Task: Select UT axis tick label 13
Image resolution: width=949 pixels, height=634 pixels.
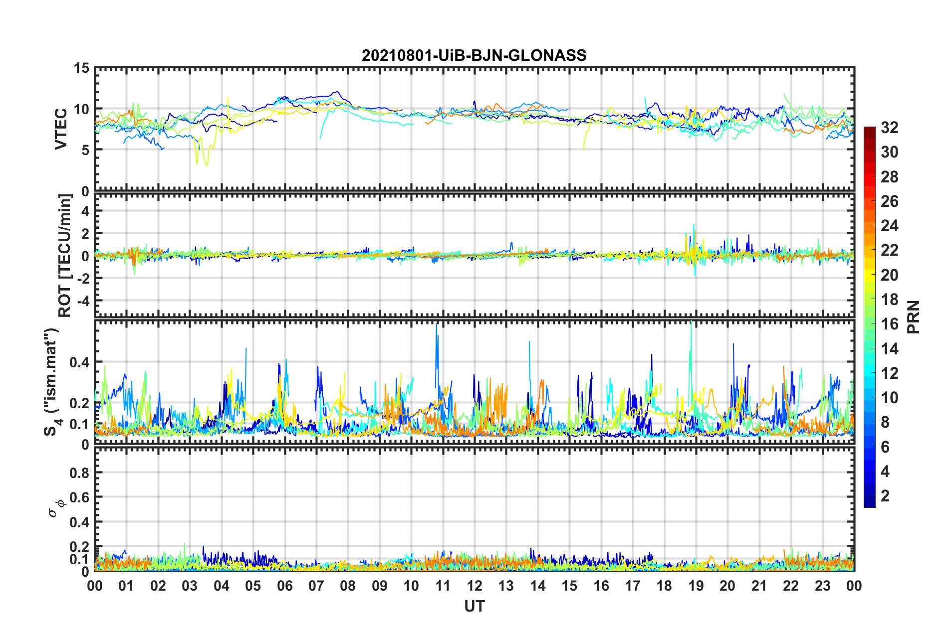Action: coord(506,586)
